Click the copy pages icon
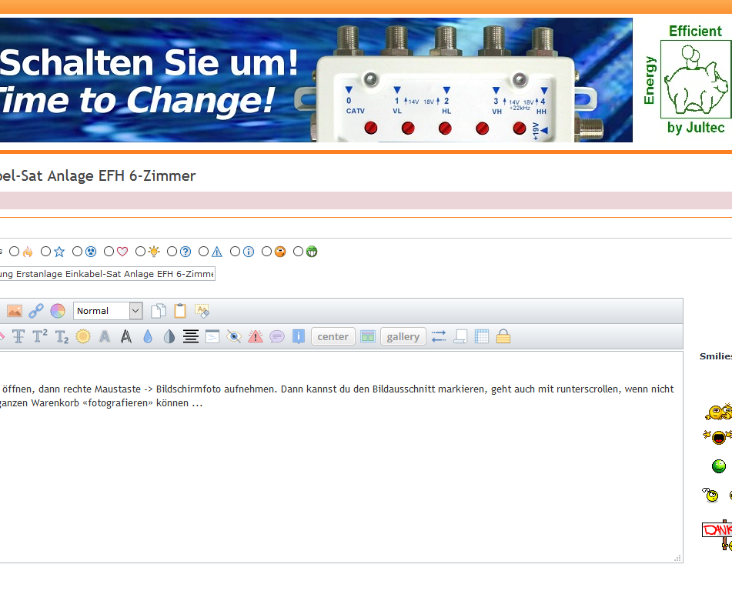732x591 pixels. pos(159,311)
